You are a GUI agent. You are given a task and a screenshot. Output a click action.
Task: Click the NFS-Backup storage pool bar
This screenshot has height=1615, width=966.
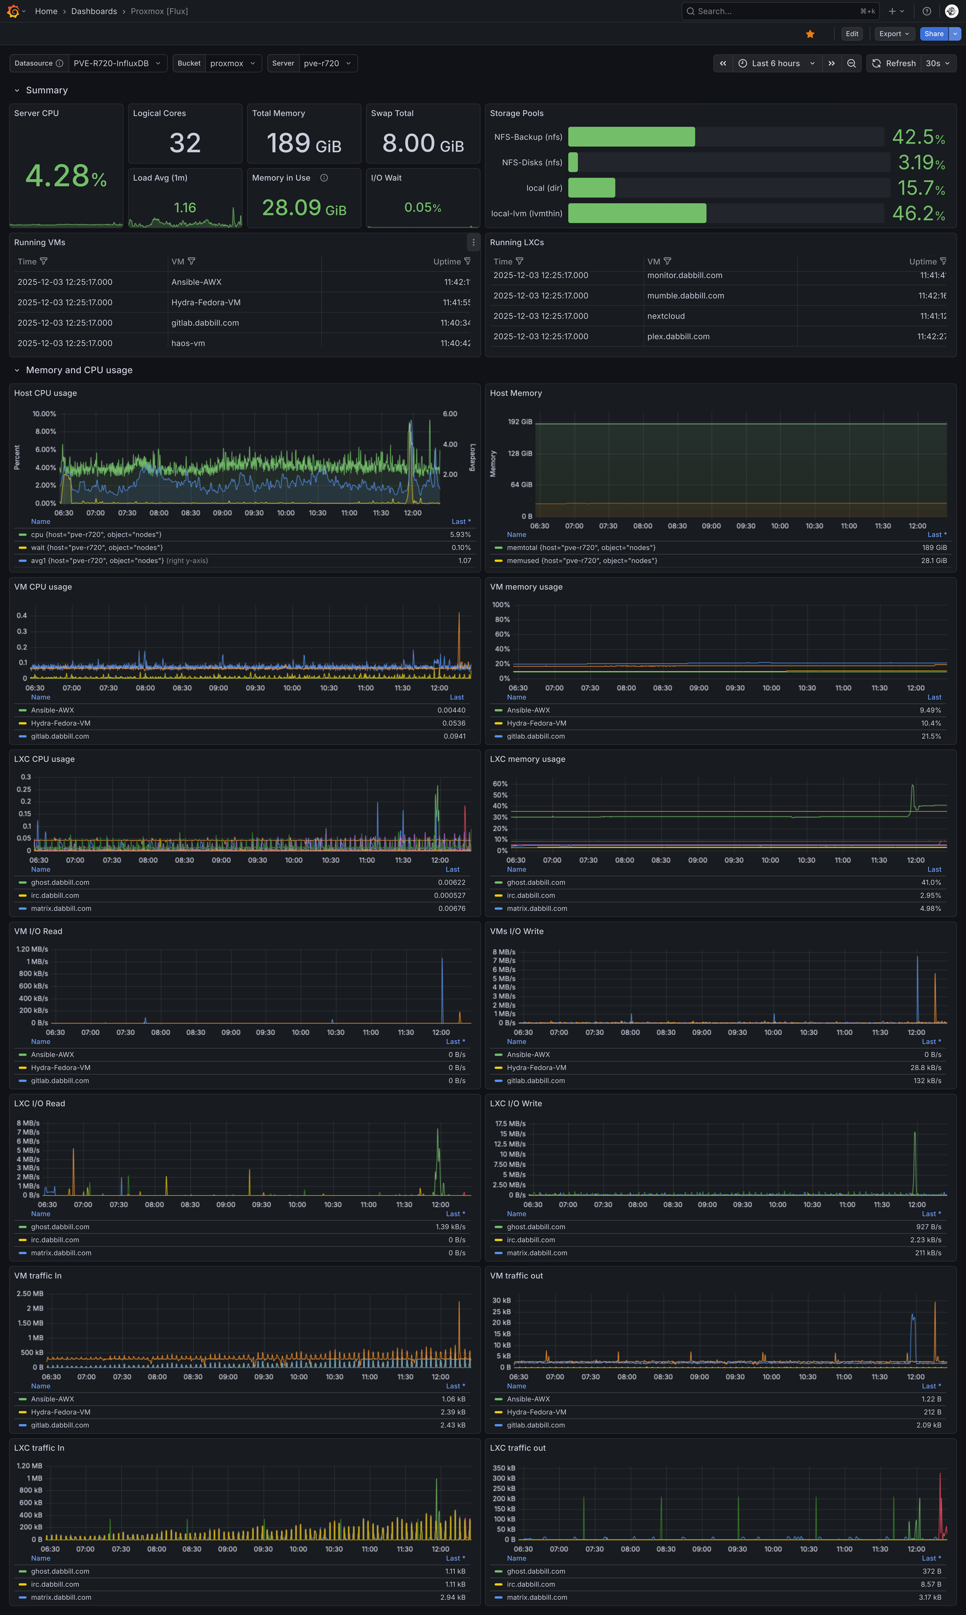[x=631, y=137]
